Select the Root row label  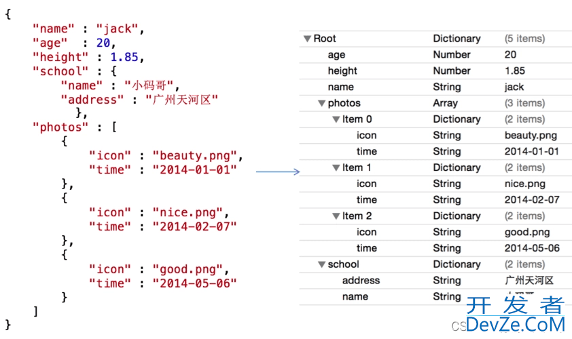pyautogui.click(x=325, y=39)
